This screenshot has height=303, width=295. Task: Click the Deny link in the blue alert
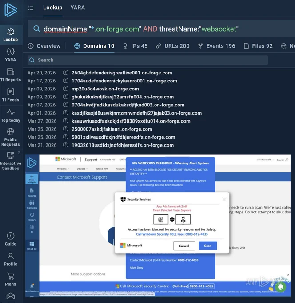pyautogui.click(x=140, y=268)
